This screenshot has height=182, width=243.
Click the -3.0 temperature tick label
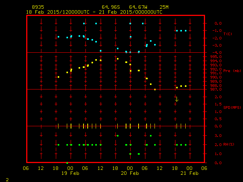coord(217,45)
